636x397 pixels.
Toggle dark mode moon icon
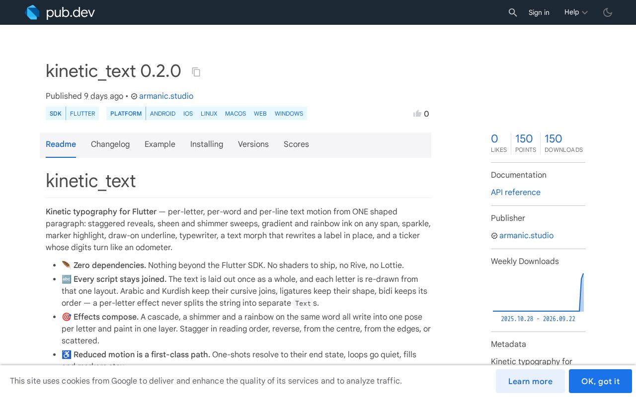608,12
